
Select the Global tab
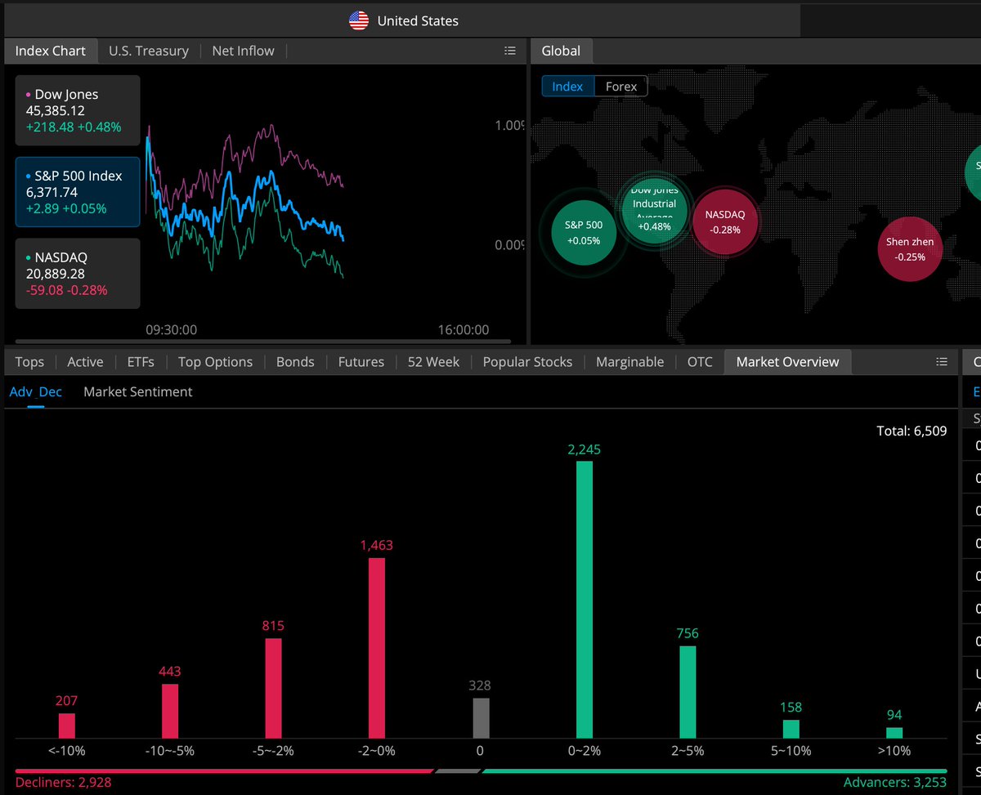[561, 51]
